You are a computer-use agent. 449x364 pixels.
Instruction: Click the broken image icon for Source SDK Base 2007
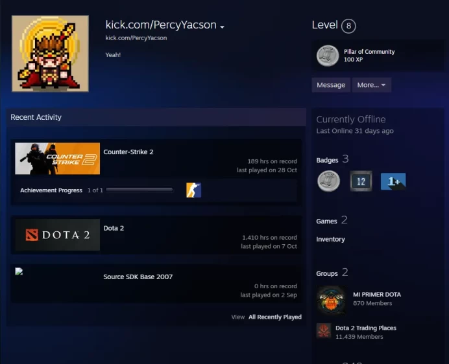click(19, 271)
